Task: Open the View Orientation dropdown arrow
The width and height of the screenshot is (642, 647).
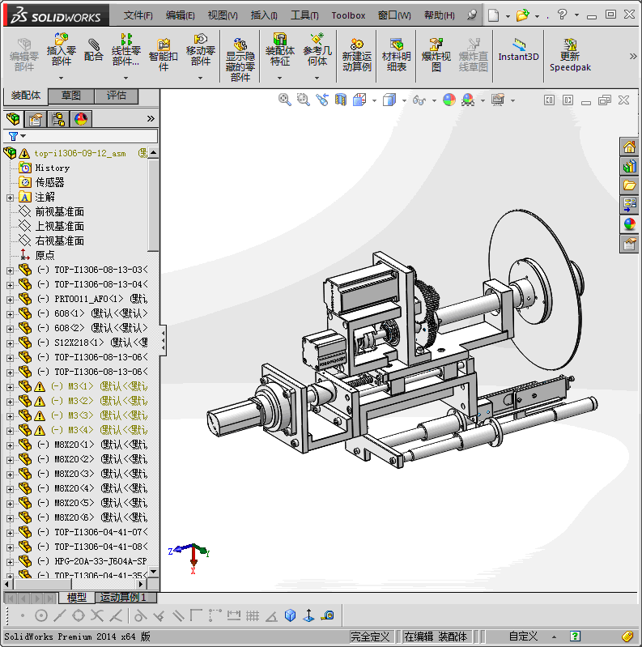Action: coord(374,100)
